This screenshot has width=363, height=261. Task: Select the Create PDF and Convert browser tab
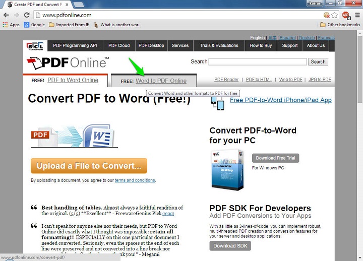pos(37,5)
